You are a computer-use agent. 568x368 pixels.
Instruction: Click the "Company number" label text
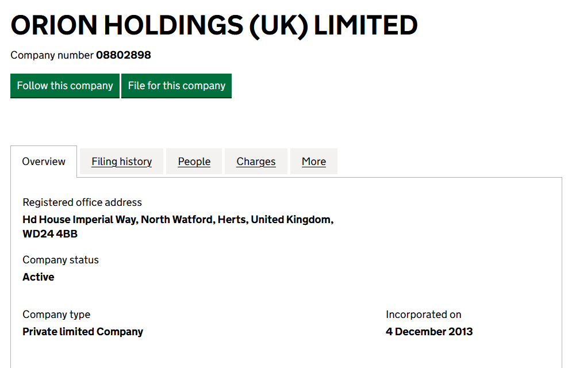click(x=52, y=55)
